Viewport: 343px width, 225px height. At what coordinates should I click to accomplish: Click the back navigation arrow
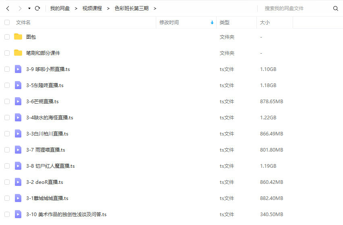click(x=8, y=8)
